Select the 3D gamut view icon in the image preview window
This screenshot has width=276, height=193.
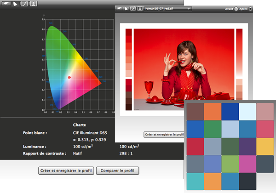(126, 9)
